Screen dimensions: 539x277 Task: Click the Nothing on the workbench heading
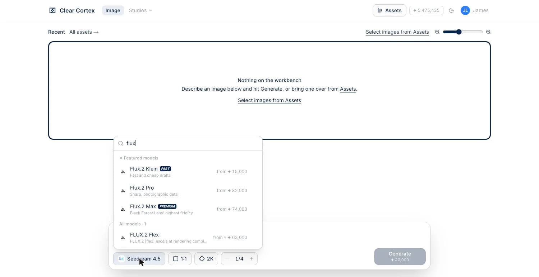tap(269, 80)
